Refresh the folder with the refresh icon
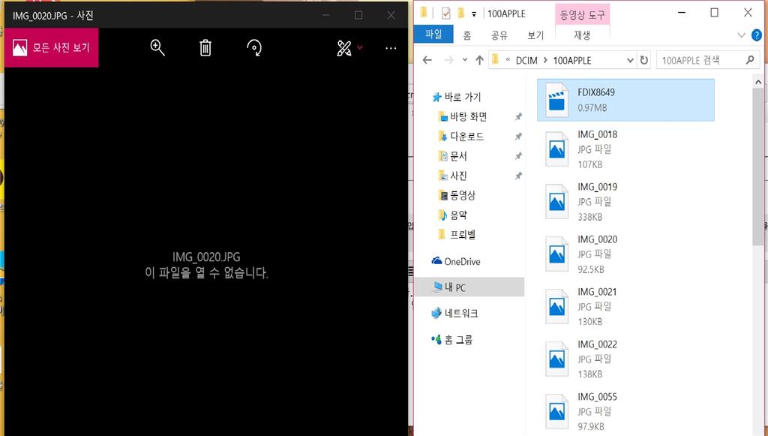Screen dimensions: 768x436 click(x=644, y=60)
